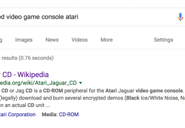Screen dimensions: 185x128
Task: Follow the Atari Corporation link
Action: click(18, 114)
